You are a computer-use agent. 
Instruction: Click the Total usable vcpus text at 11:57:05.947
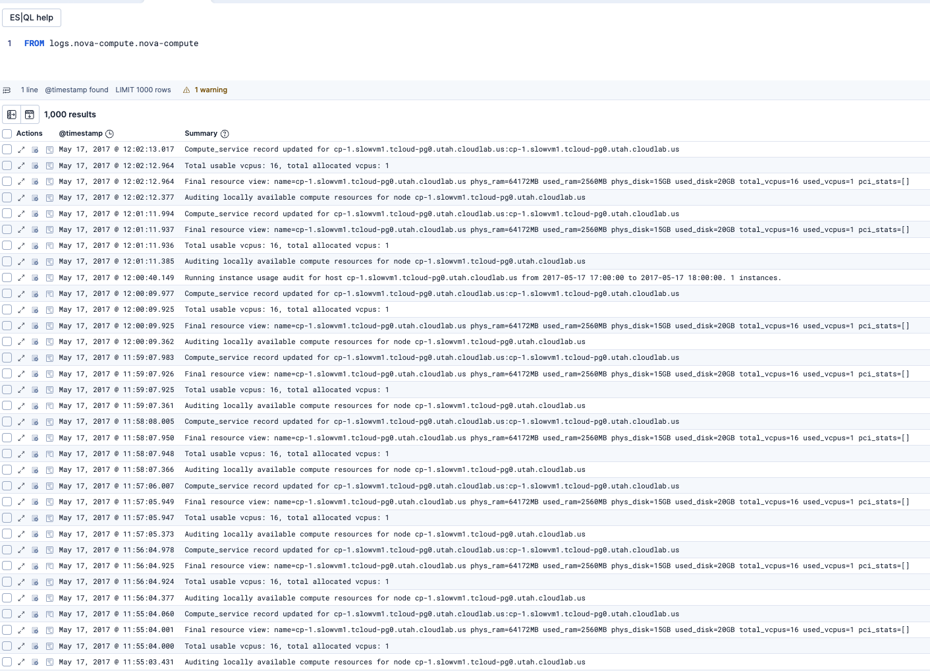click(x=287, y=517)
